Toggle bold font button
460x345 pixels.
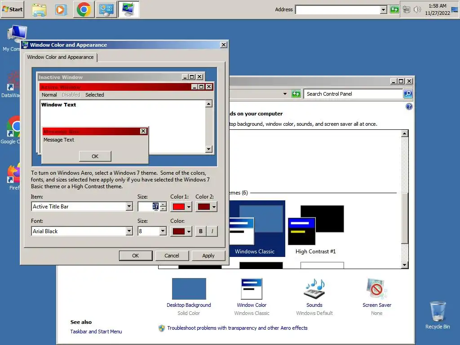[x=201, y=231]
